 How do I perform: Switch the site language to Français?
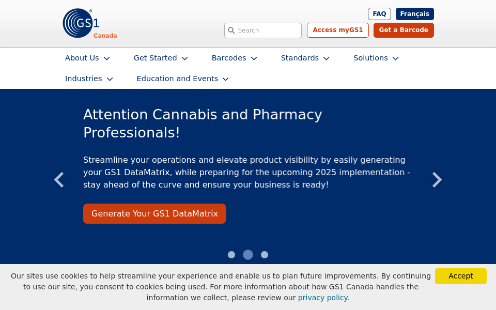414,14
